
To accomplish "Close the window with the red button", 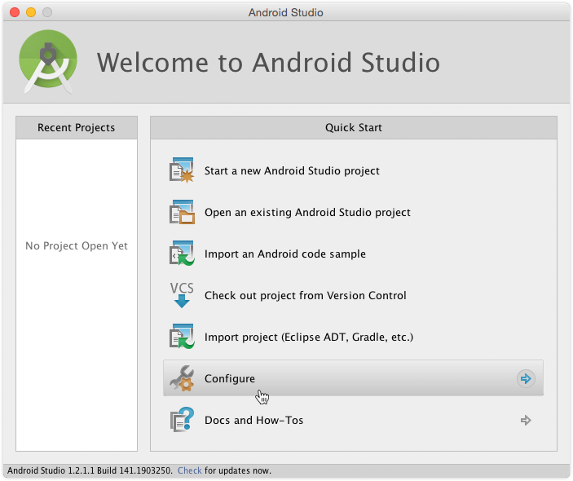I will 15,12.
